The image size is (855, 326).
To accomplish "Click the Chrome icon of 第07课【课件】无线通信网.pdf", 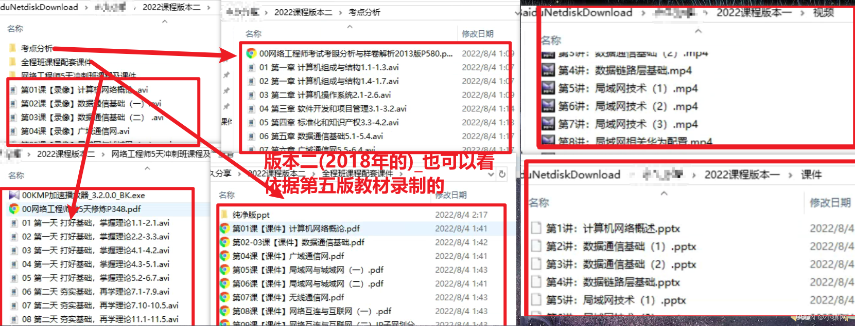I will tap(224, 297).
